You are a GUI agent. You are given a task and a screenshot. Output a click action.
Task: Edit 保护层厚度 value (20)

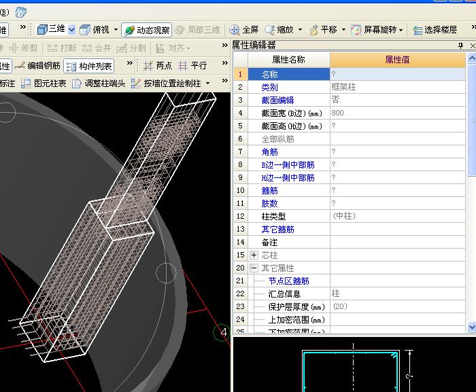(397, 306)
